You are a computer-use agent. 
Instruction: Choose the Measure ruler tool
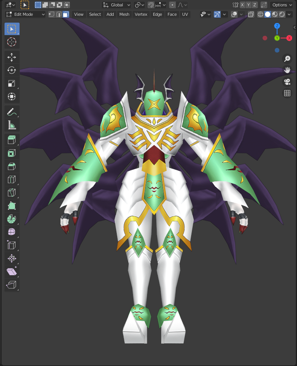click(12, 125)
